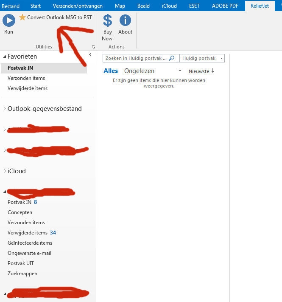The height and width of the screenshot is (302, 282).
Task: Open the ADOBE PDF tab
Action: (x=225, y=6)
